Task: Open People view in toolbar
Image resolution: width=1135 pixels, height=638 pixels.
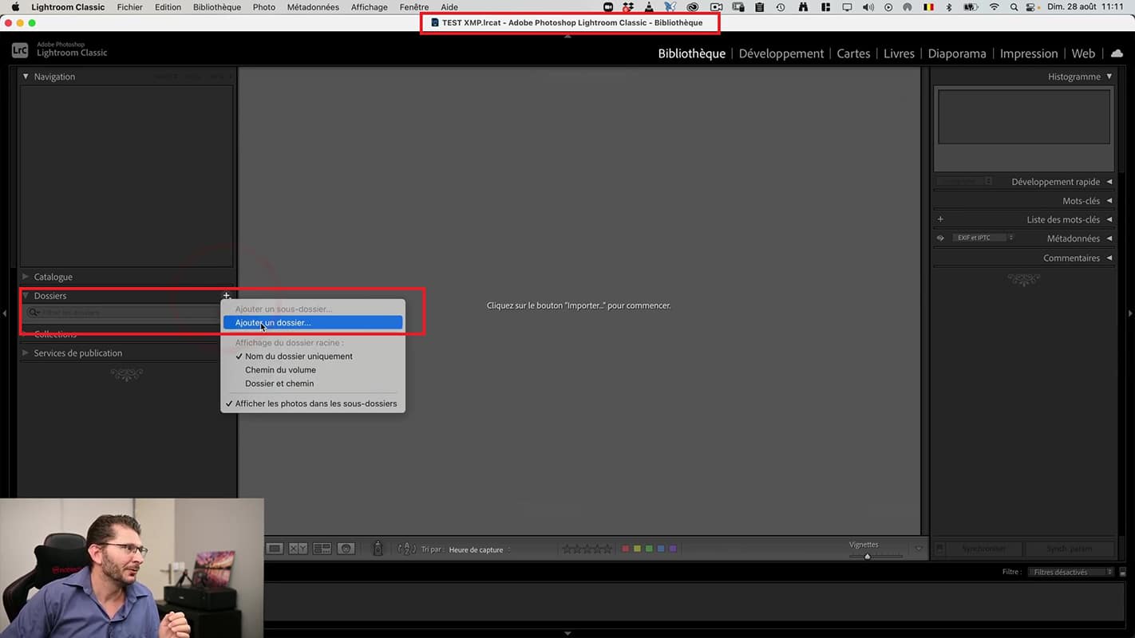Action: (346, 549)
